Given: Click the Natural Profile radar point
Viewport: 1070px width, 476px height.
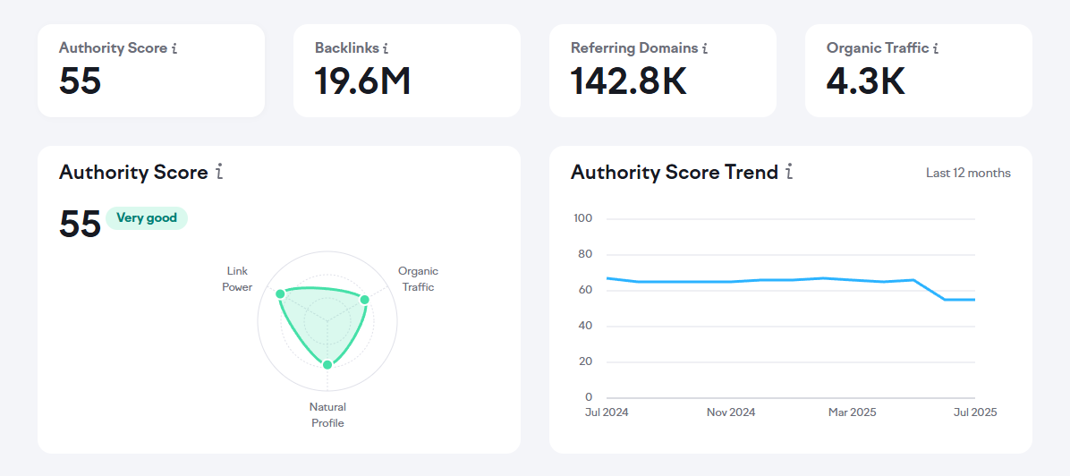Looking at the screenshot, I should 327,365.
